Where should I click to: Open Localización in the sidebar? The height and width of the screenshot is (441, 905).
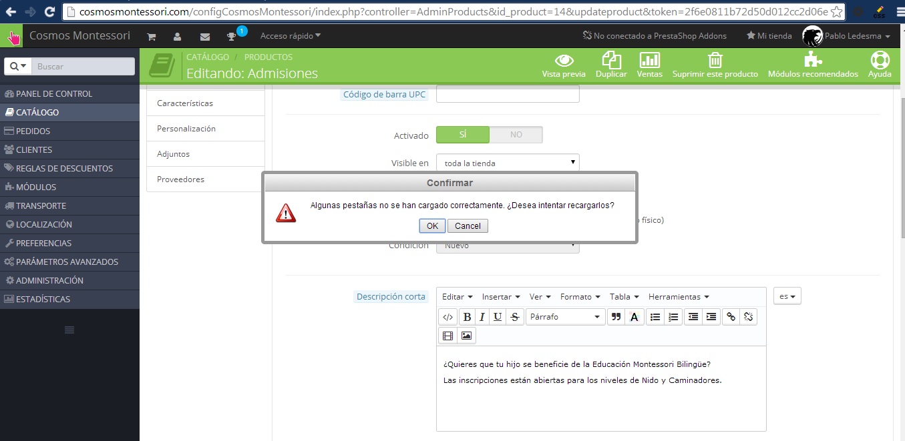69,225
